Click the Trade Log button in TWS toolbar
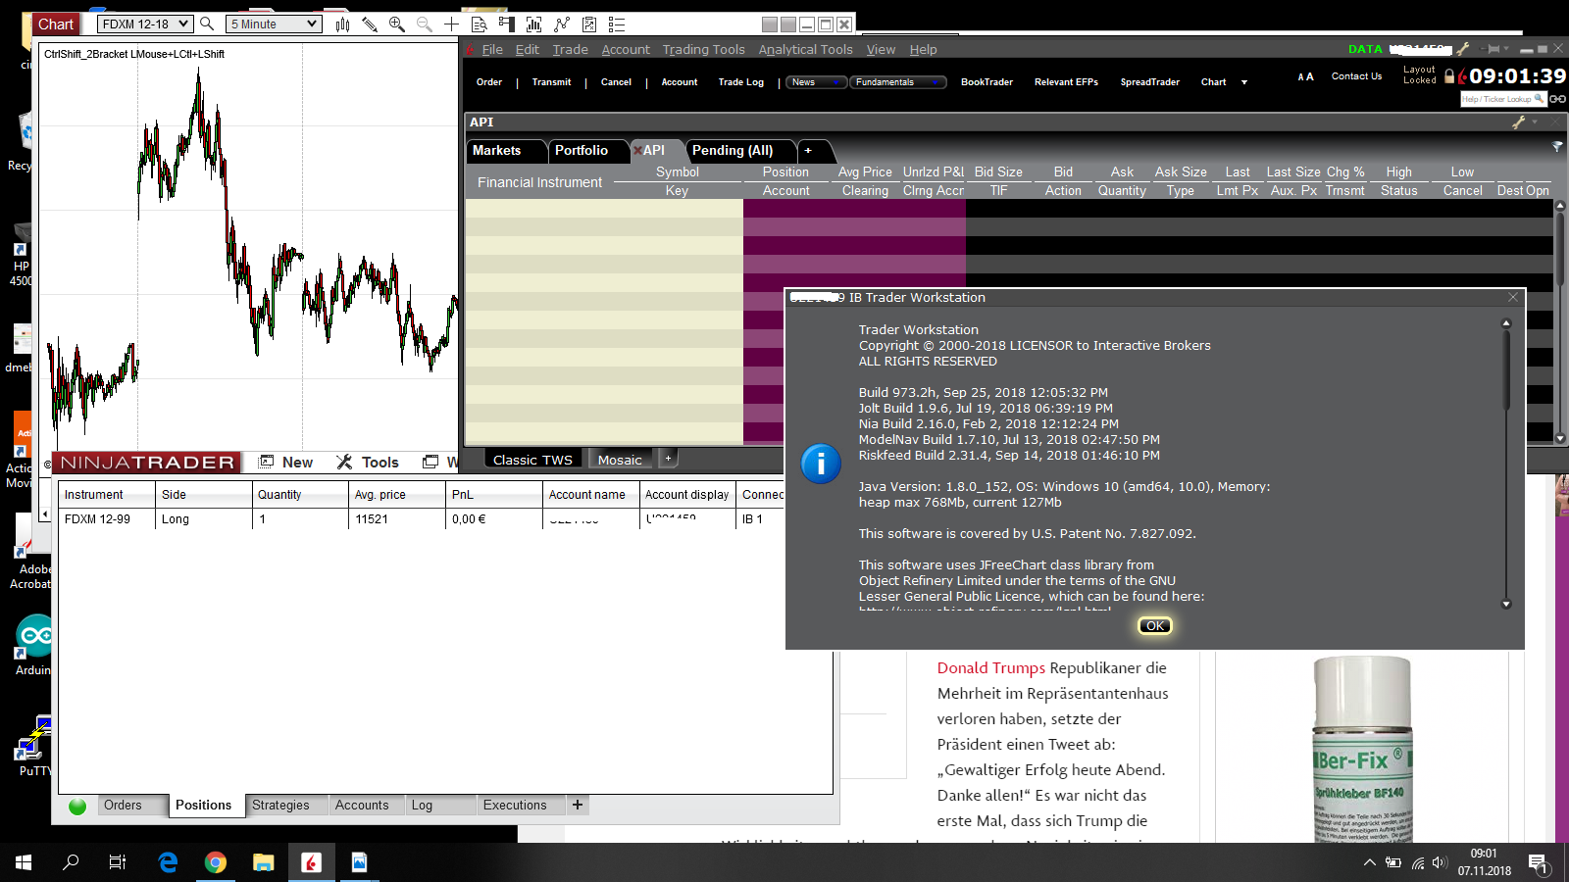1569x882 pixels. click(740, 82)
